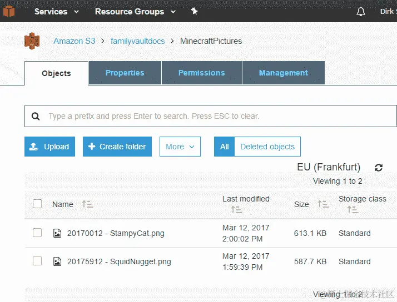
Task: Sort by Size using its sort icon
Action: tap(323, 204)
